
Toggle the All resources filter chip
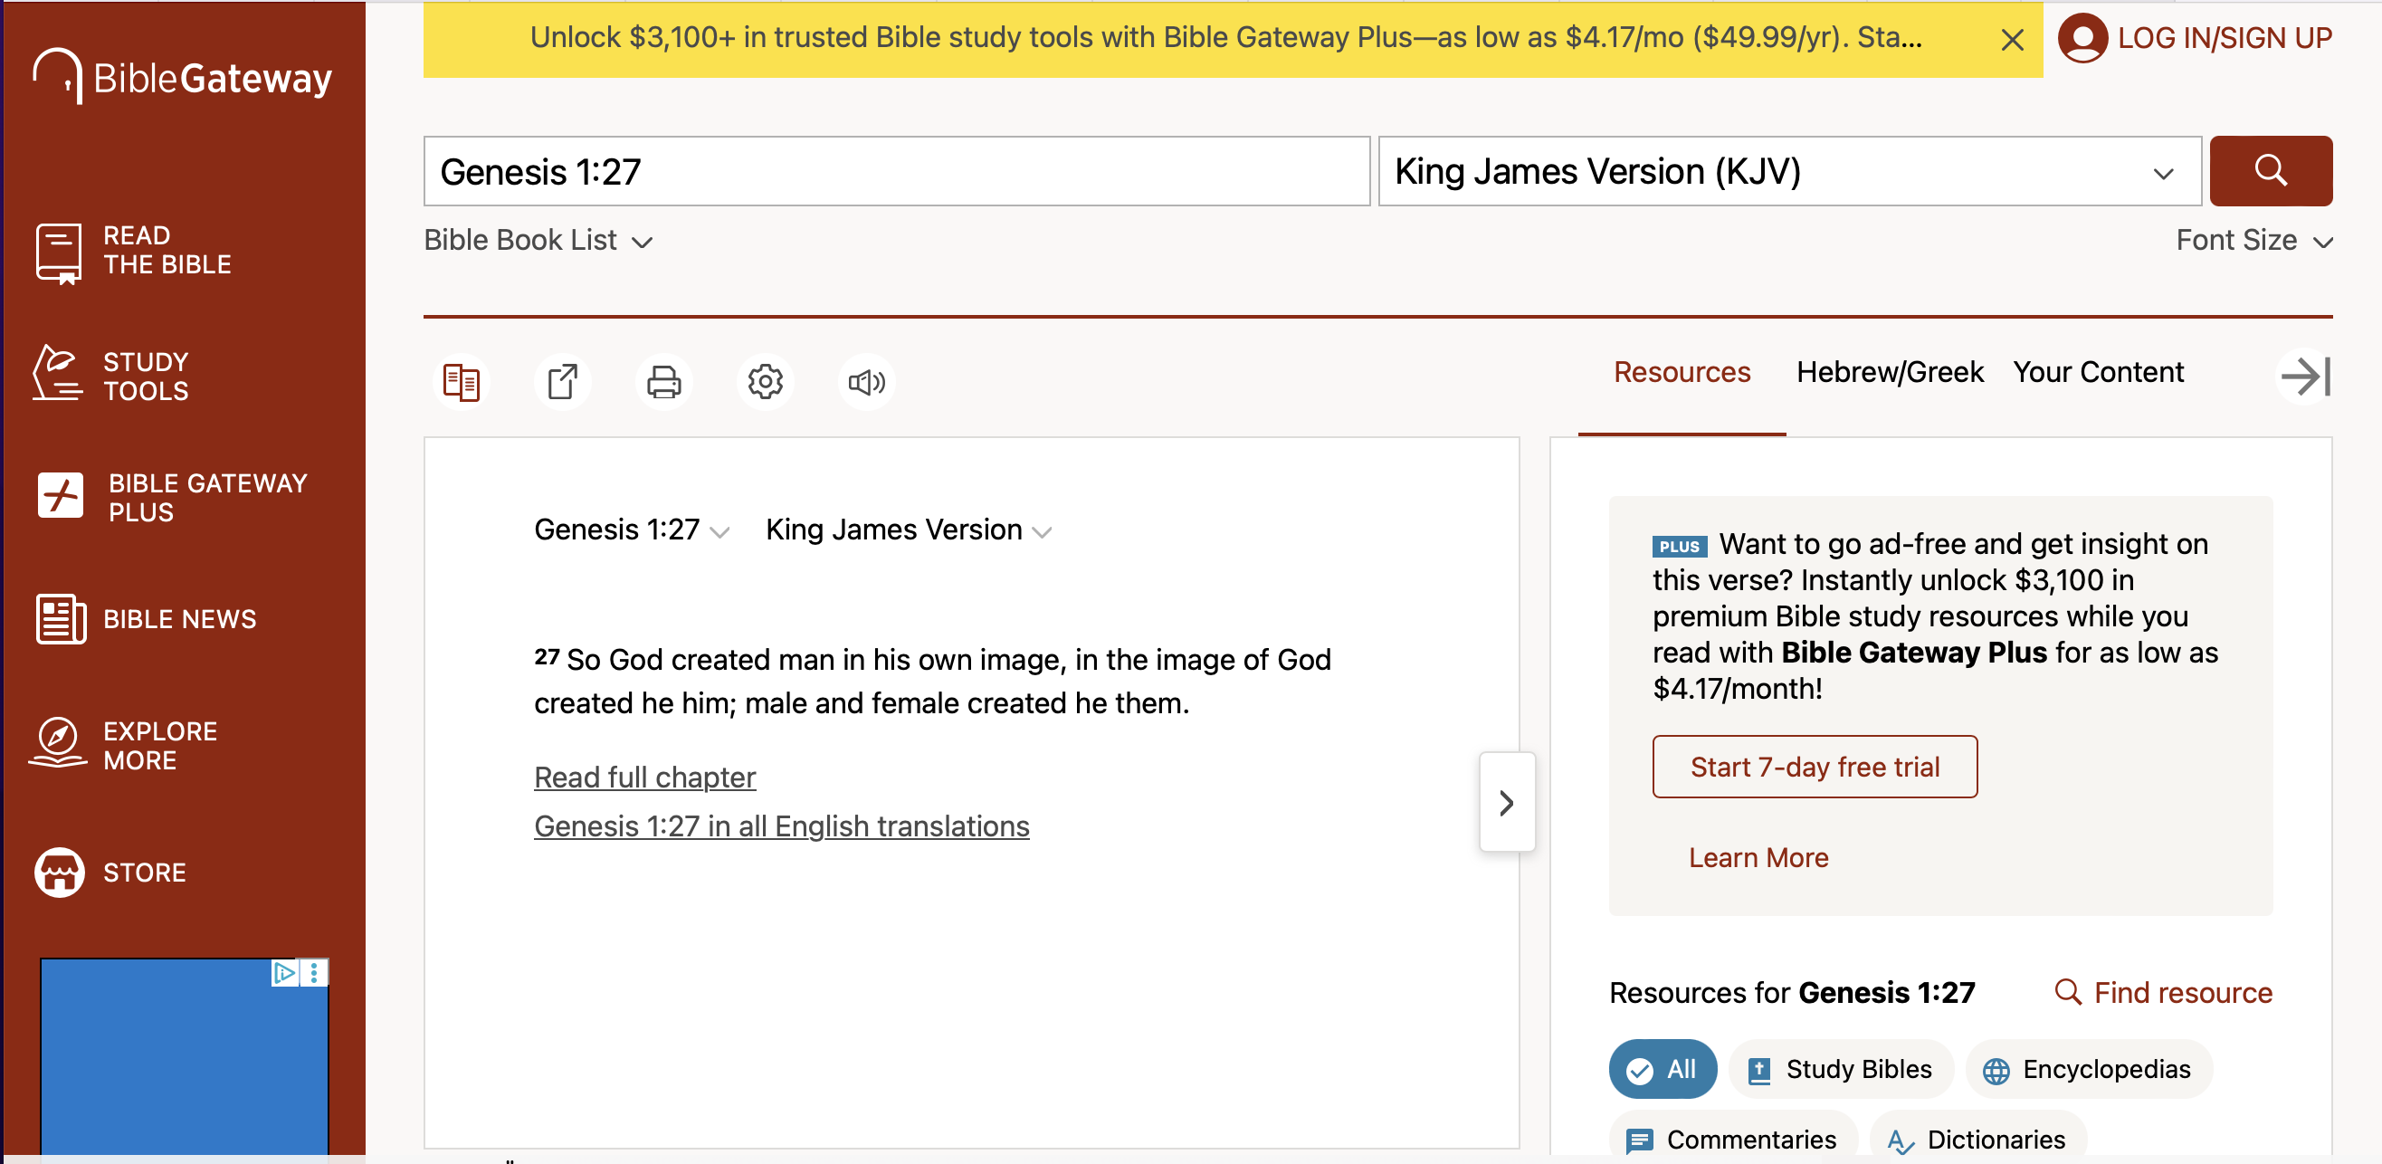(1663, 1069)
